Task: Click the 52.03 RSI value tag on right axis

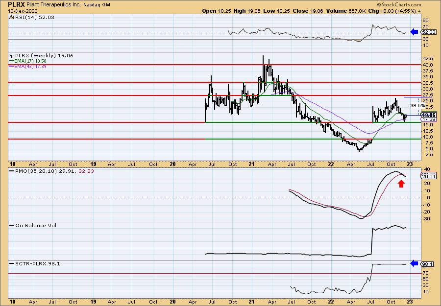Action: pyautogui.click(x=428, y=32)
